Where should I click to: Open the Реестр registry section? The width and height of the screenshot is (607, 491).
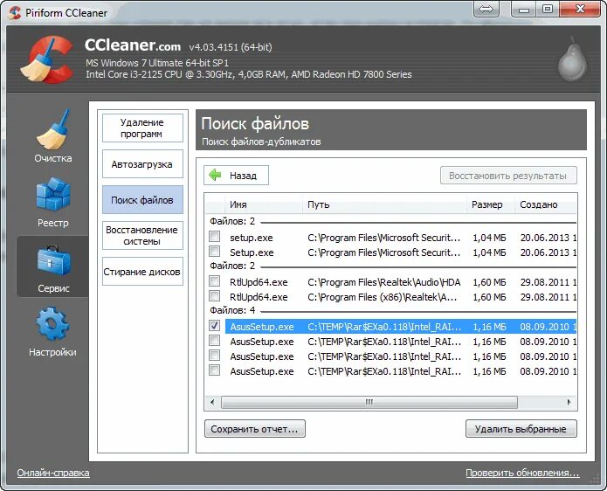point(53,202)
